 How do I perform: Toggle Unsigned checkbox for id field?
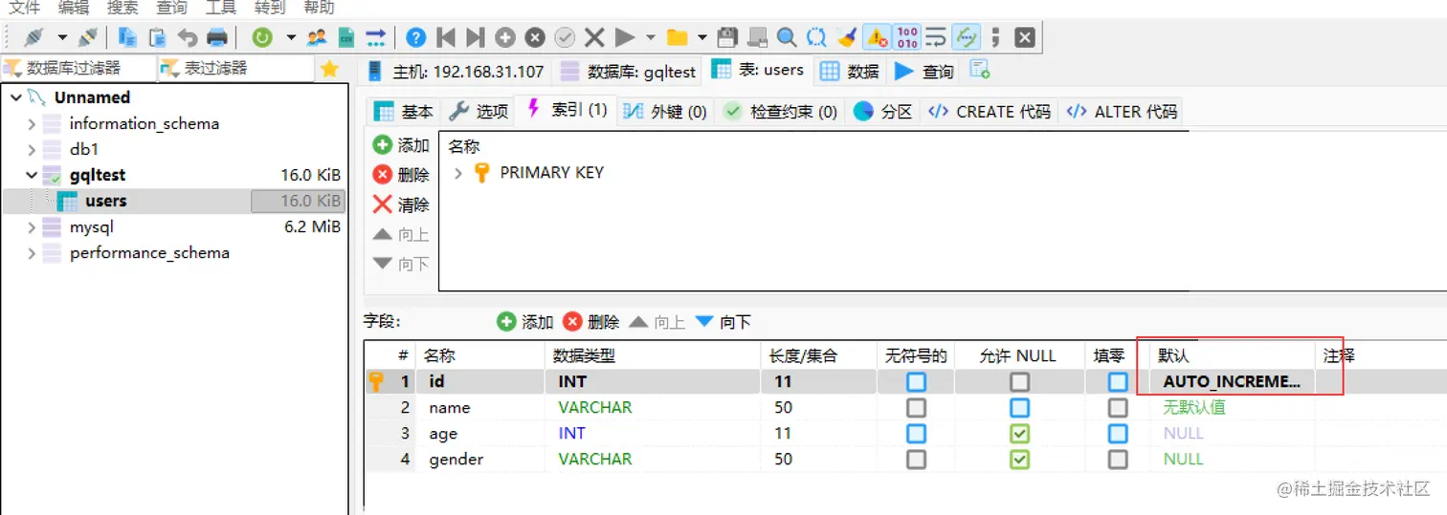pos(917,381)
